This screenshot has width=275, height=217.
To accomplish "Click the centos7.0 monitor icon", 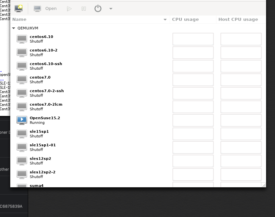I will click(x=22, y=80).
